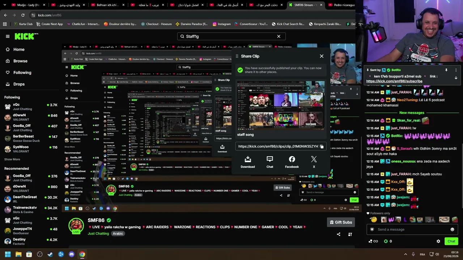Screen dimensions: 463x260
Task: Share the clip on X
Action: (x=314, y=162)
